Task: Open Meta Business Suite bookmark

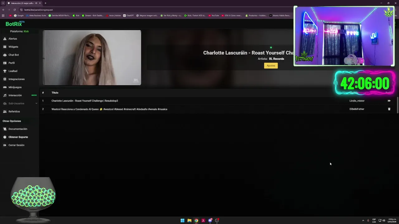Action: (x=36, y=16)
